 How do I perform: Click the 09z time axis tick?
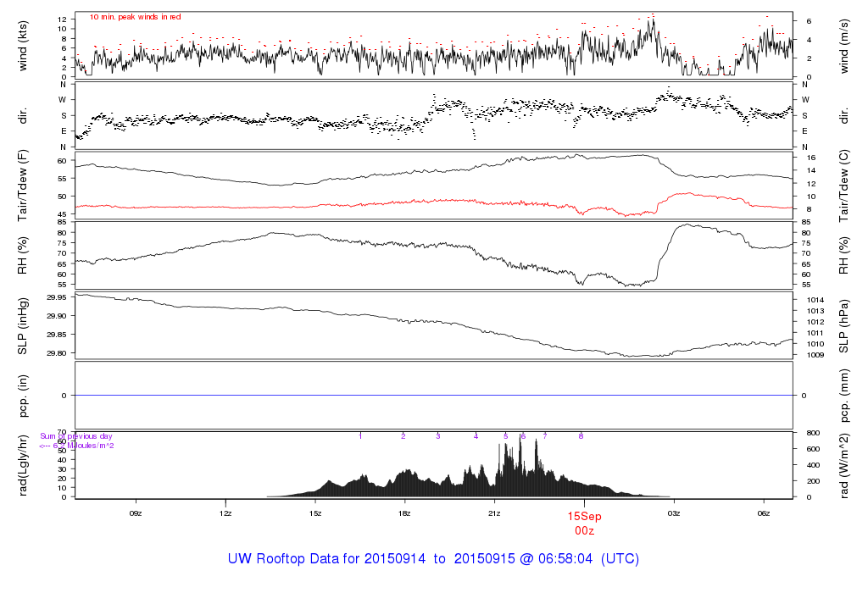pyautogui.click(x=136, y=513)
